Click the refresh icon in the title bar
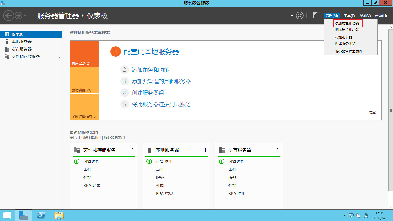393x221 pixels. [x=299, y=16]
